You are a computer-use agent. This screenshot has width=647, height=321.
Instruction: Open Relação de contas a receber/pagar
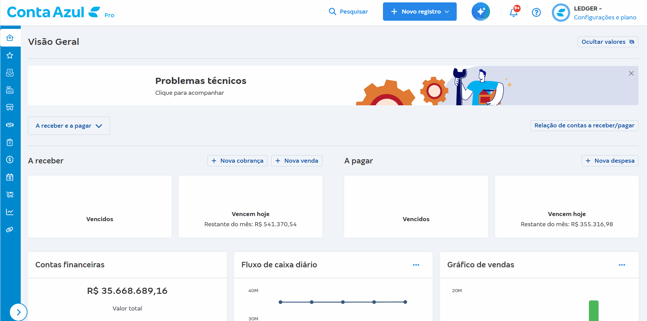pyautogui.click(x=584, y=125)
